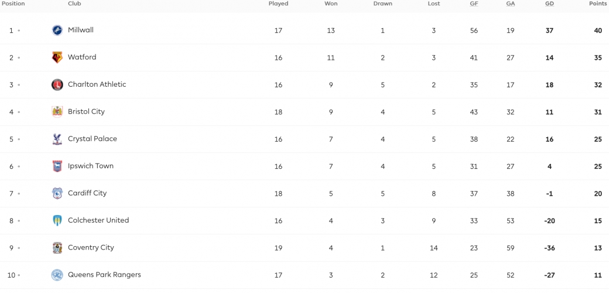
Task: Click the Colchester United crest
Action: (57, 221)
